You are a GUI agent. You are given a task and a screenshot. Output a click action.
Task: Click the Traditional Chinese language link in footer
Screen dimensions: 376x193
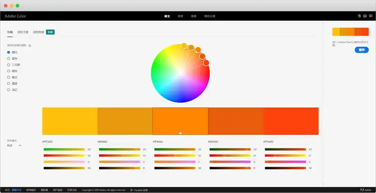coord(16,190)
